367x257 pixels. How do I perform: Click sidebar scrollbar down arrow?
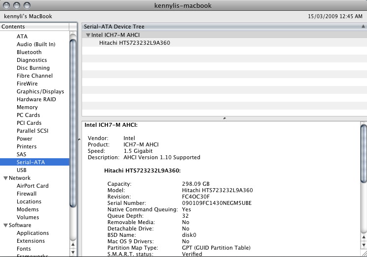point(73,252)
